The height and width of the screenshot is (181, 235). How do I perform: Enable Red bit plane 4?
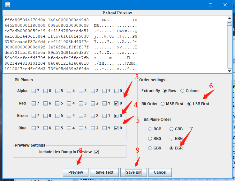(69, 103)
